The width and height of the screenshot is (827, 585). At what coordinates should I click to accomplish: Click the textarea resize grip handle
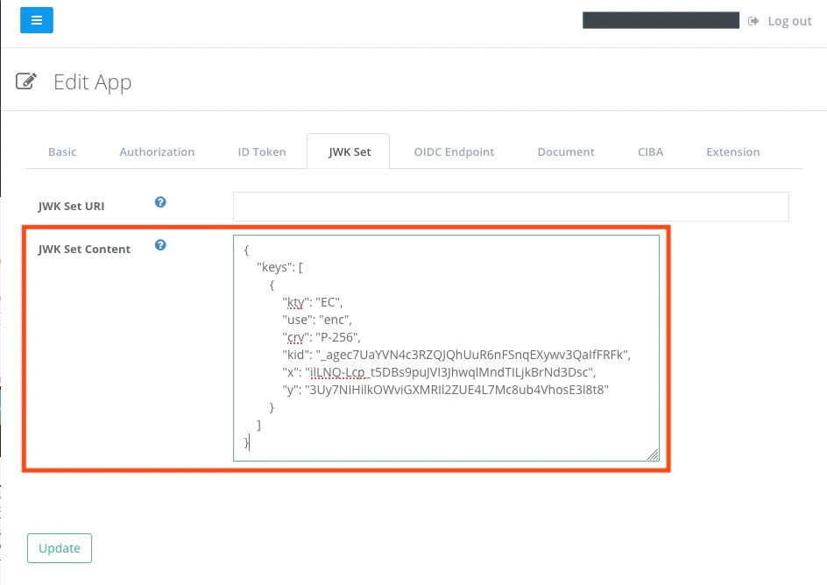[x=654, y=454]
